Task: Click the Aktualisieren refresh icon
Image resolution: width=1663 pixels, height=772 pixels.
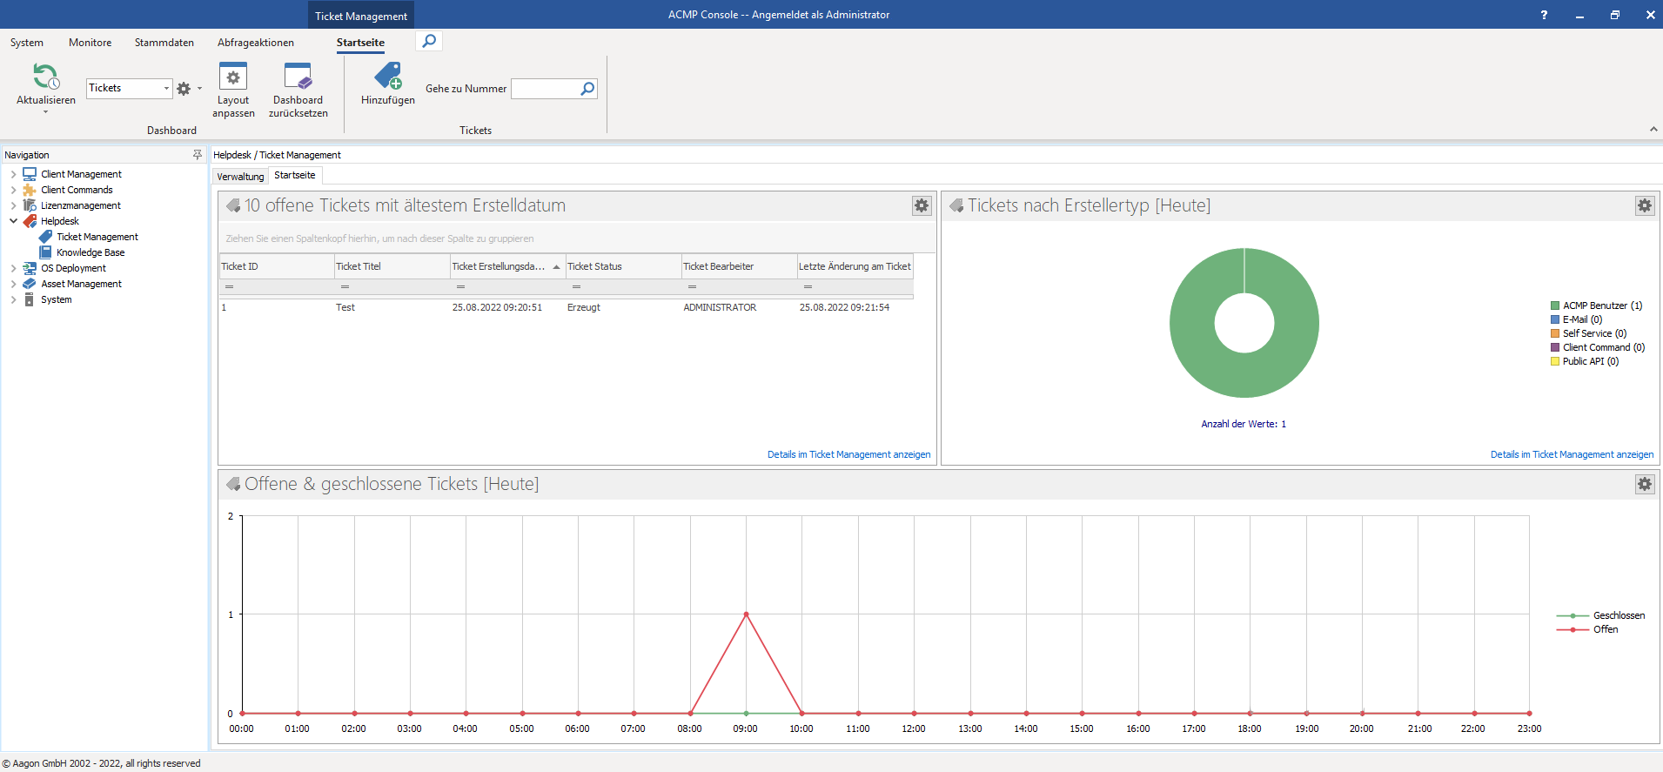Action: pyautogui.click(x=45, y=77)
